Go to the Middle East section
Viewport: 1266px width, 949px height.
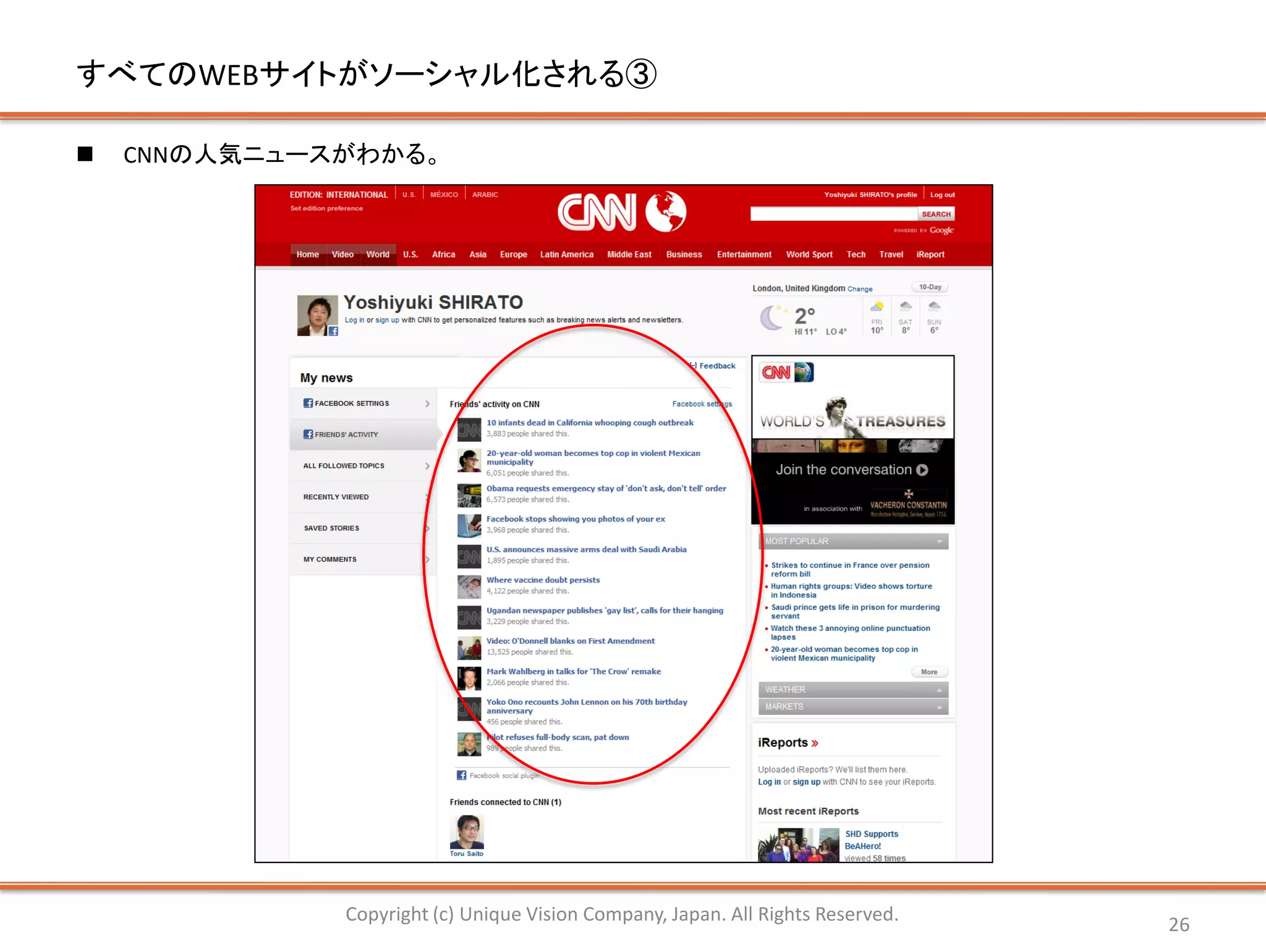coord(629,255)
